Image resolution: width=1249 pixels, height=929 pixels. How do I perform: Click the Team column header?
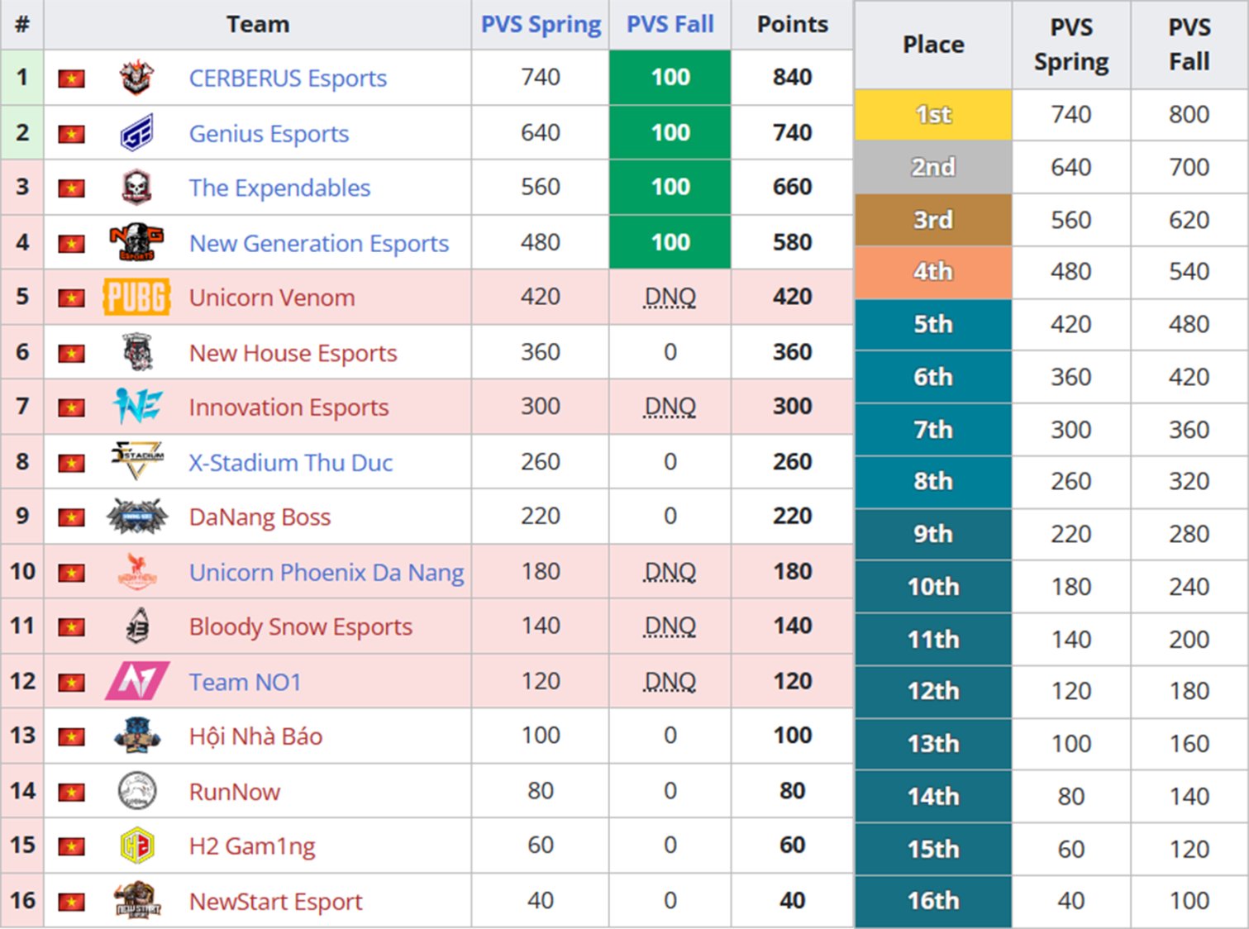[x=258, y=25]
